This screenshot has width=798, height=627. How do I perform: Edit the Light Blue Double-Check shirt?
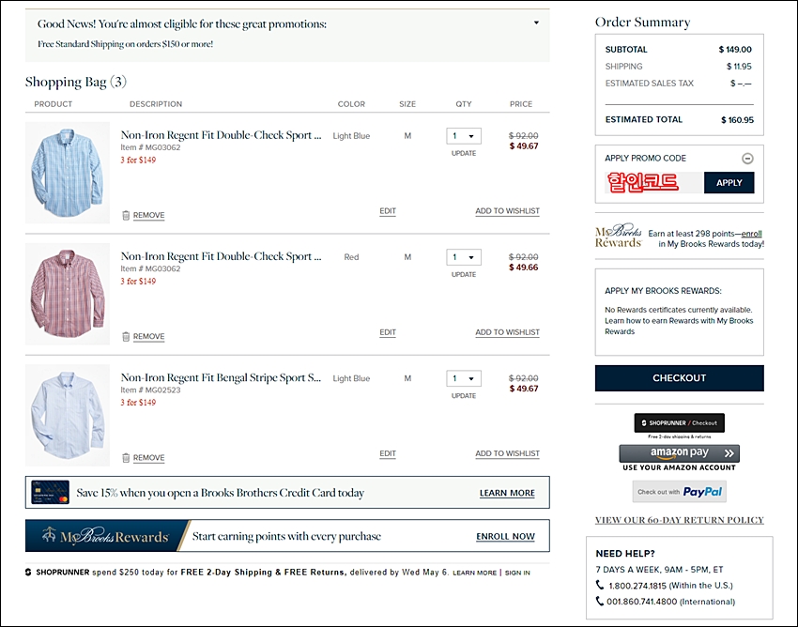(x=388, y=211)
